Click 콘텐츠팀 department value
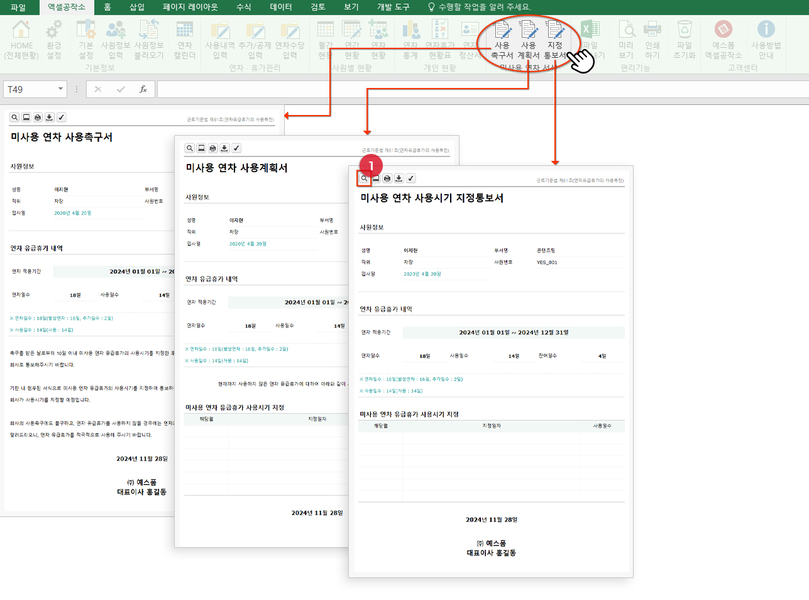809x600 pixels. click(546, 251)
